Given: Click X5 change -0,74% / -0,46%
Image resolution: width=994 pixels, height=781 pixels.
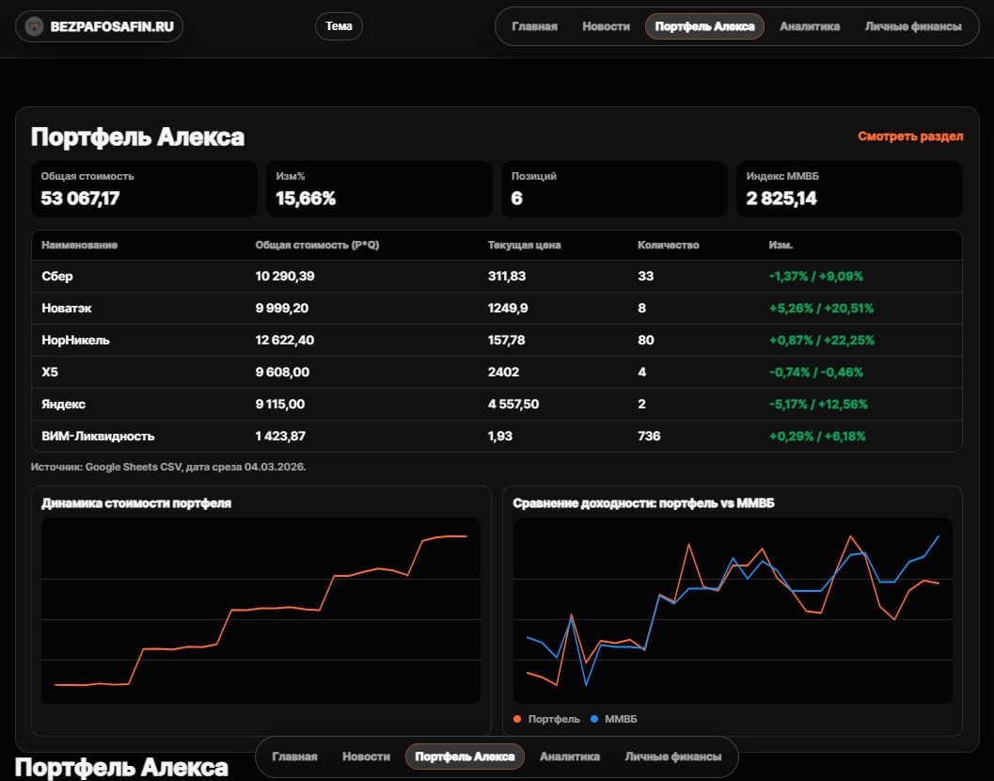Looking at the screenshot, I should [x=816, y=372].
